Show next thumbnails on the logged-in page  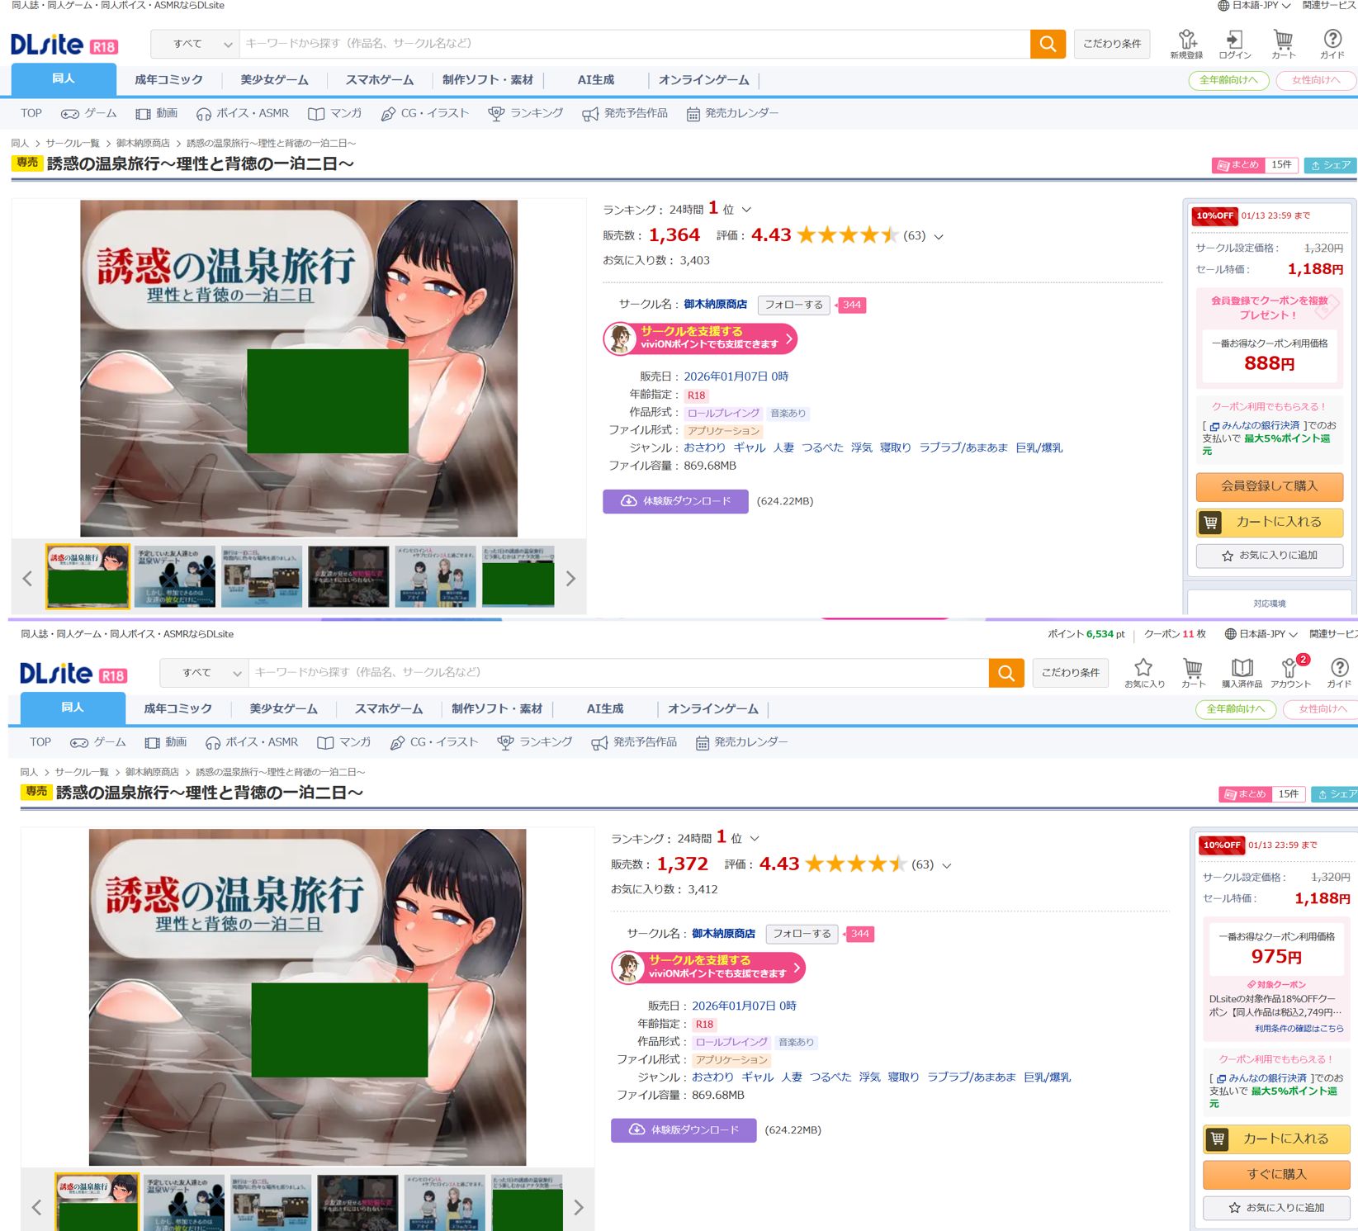coord(579,1207)
